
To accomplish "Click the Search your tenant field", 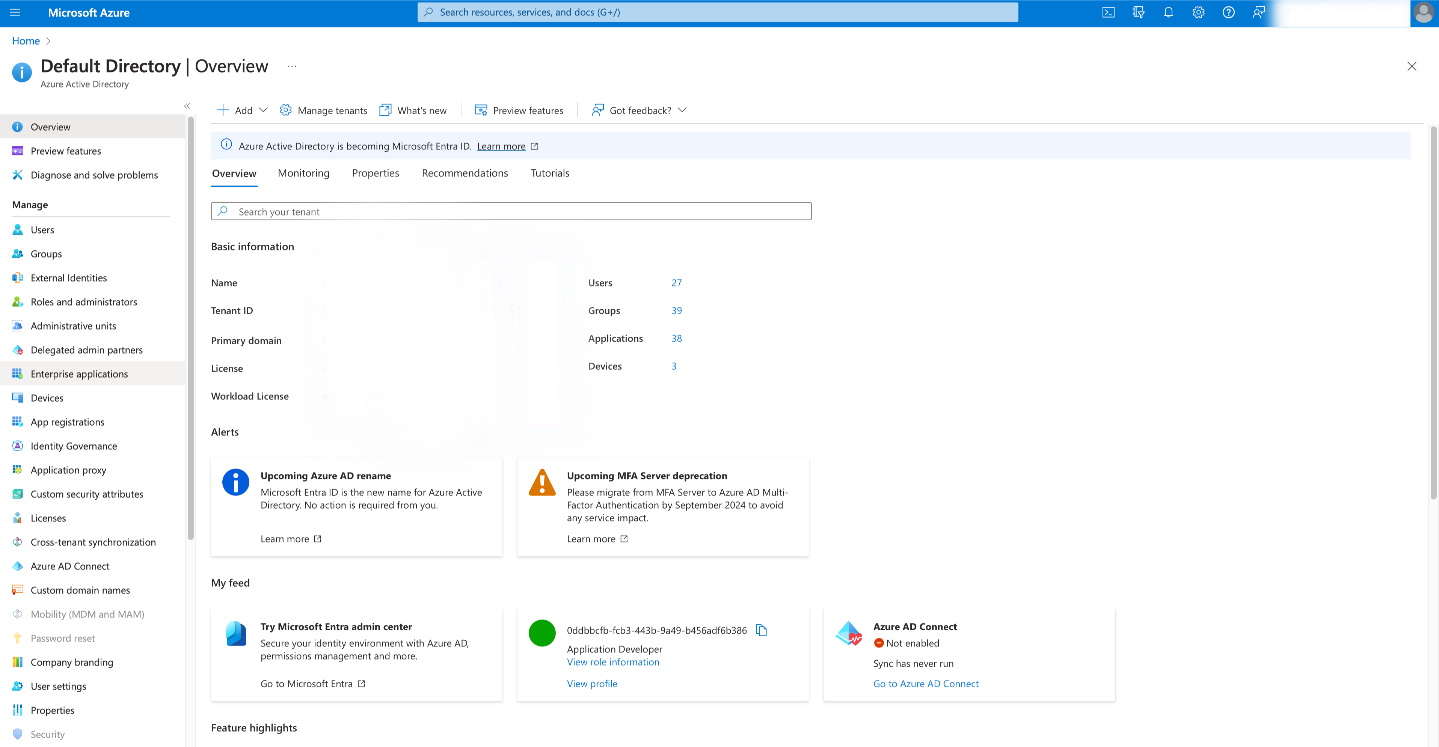I will pyautogui.click(x=511, y=212).
